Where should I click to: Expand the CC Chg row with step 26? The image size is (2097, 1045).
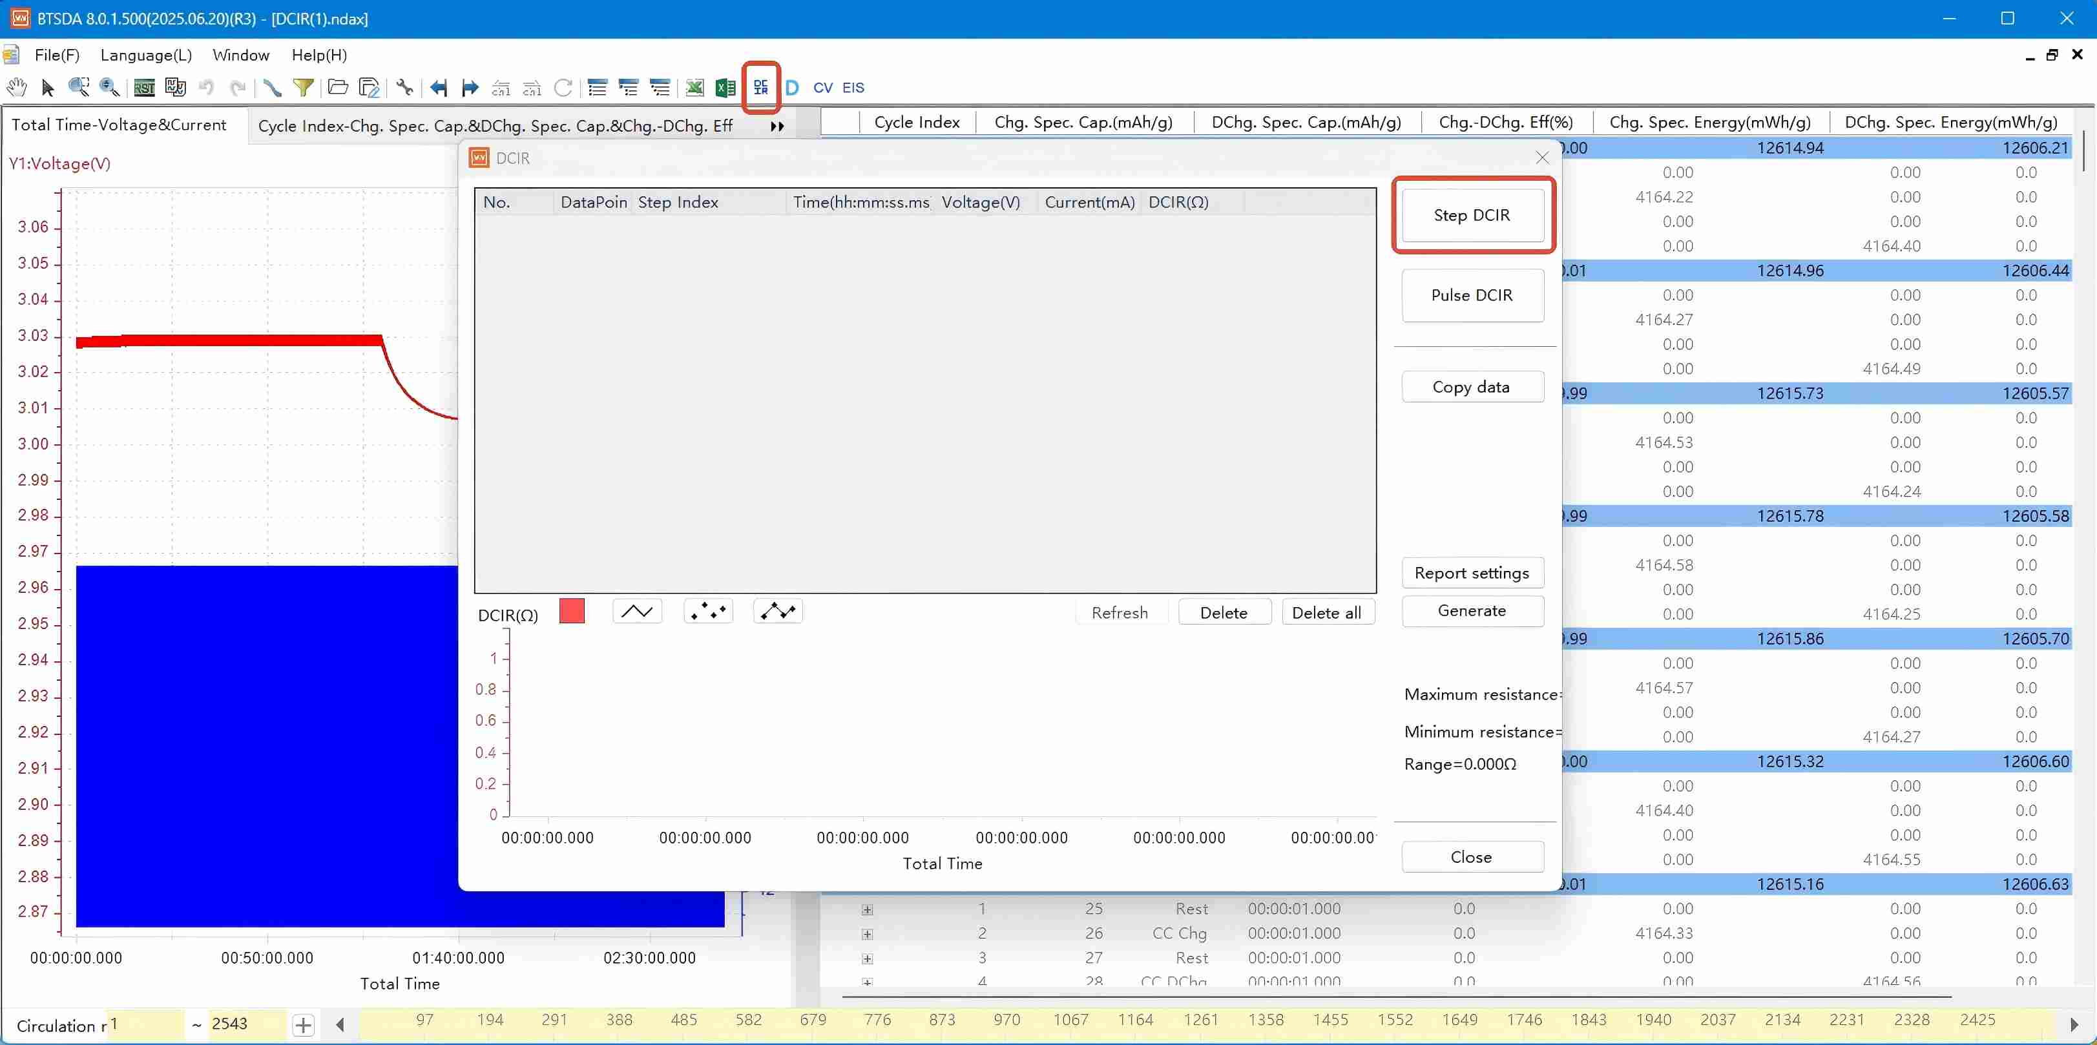[867, 935]
